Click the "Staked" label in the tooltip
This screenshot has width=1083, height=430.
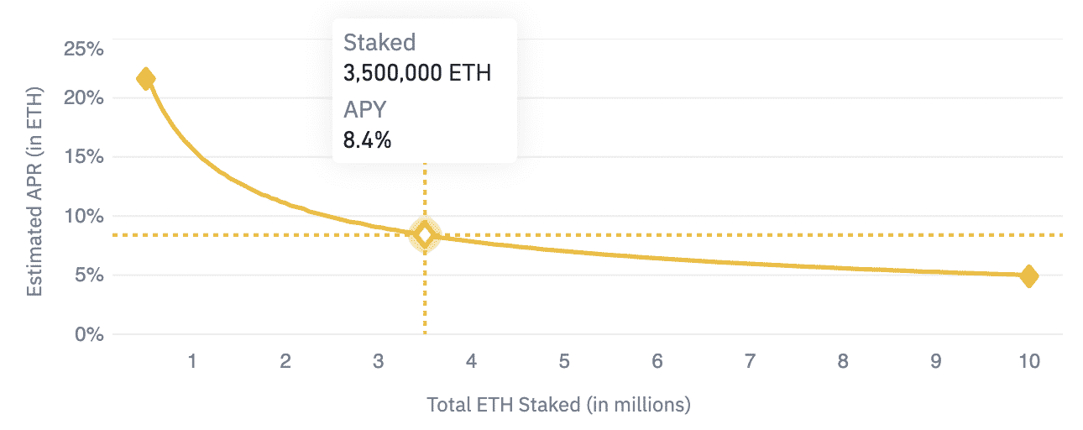pyautogui.click(x=379, y=42)
